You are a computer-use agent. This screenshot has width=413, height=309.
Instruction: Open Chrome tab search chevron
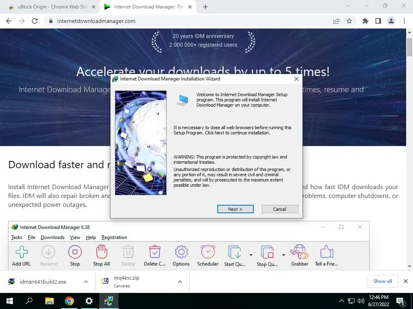click(x=348, y=6)
